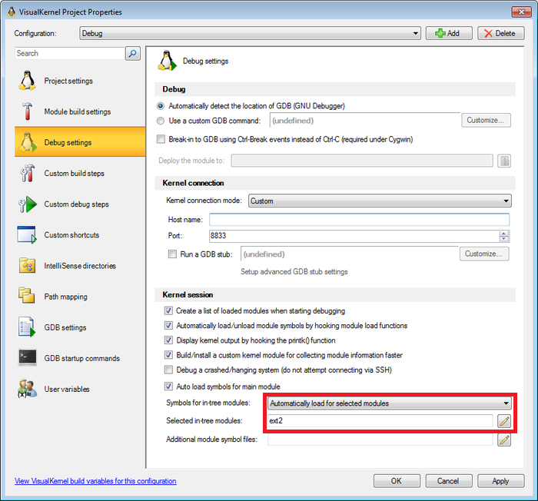Click the Custom debug steps play icon
This screenshot has height=501, width=538.
[x=28, y=204]
